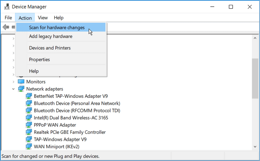Click the Realtek PCIe GBE controller icon
260x161 pixels.
(29, 132)
